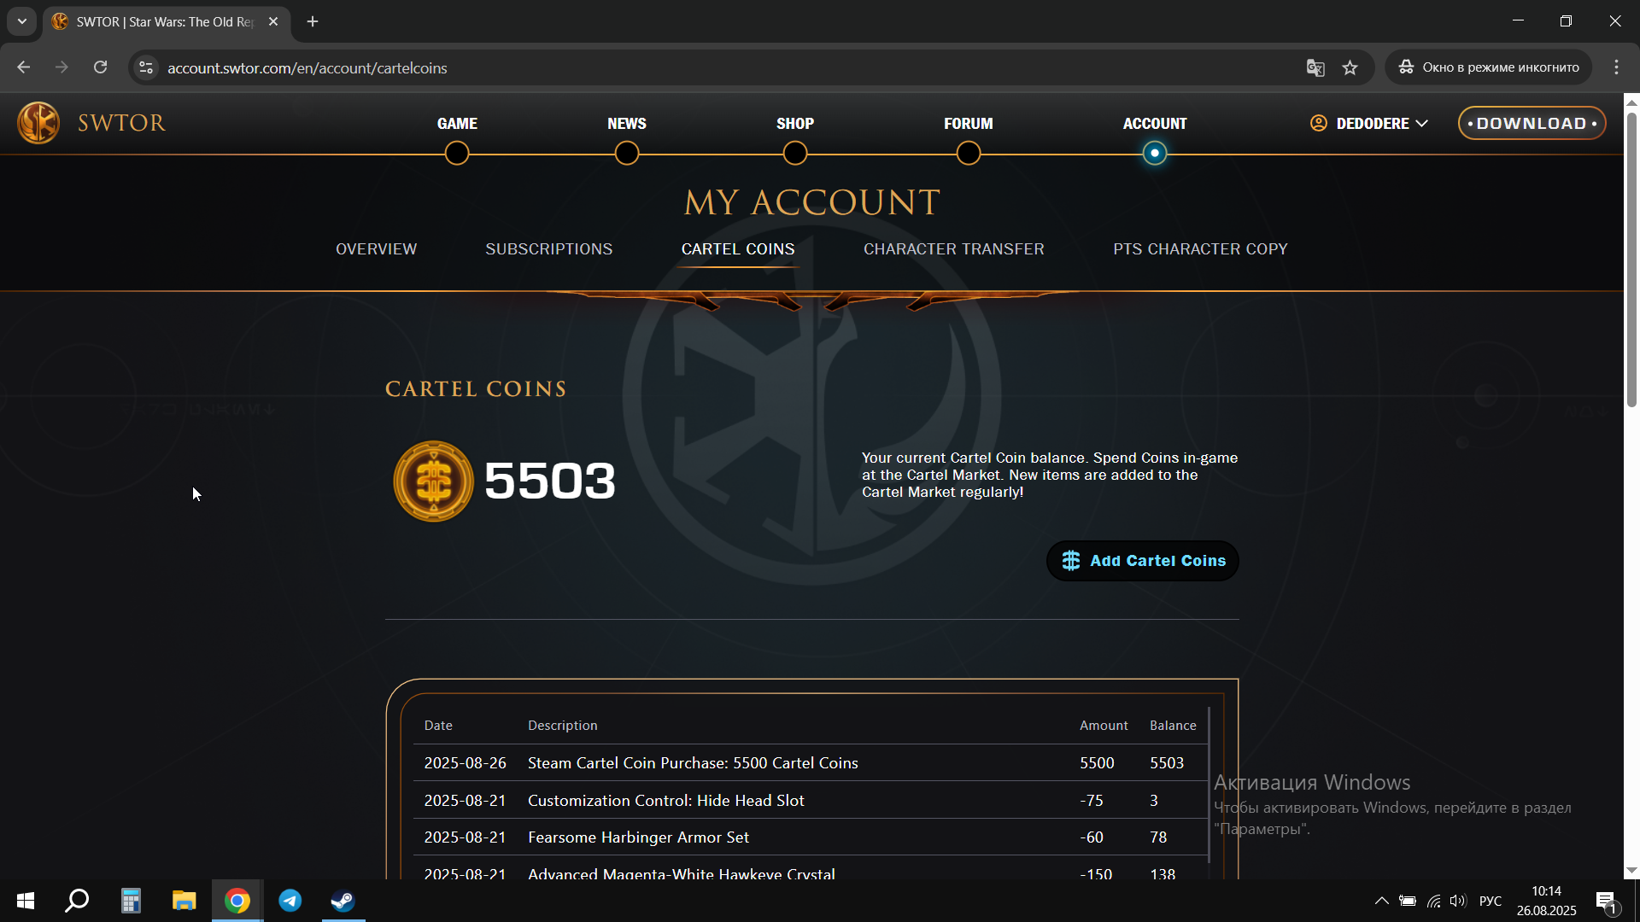Open the notification center icon
Viewport: 1640px width, 922px height.
(1607, 902)
